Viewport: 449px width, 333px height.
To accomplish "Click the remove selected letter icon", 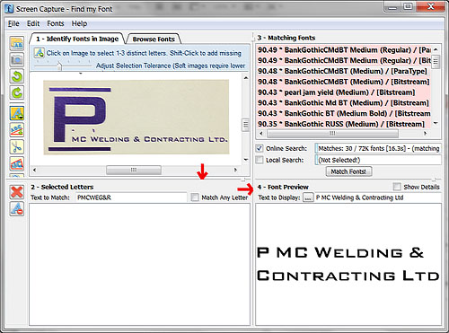I will (x=17, y=208).
